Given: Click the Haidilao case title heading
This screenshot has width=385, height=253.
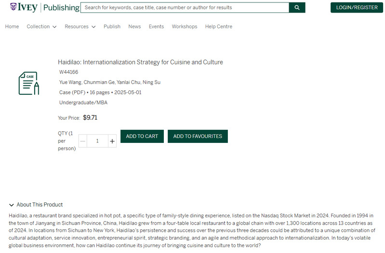Looking at the screenshot, I should [x=140, y=62].
